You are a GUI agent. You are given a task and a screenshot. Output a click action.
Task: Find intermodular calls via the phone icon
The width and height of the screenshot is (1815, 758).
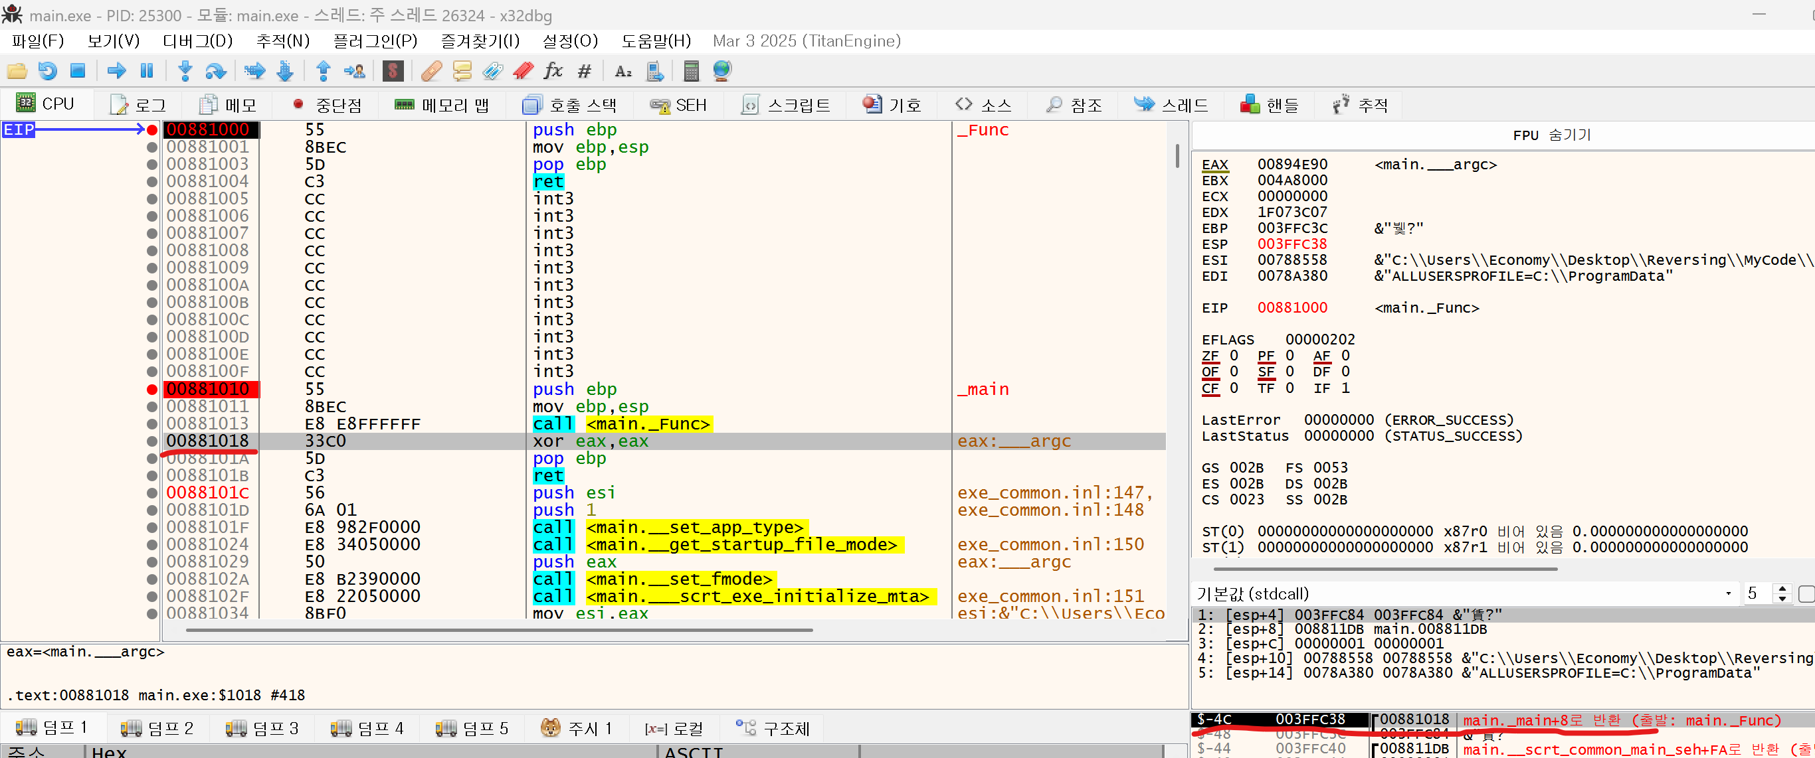(x=654, y=70)
